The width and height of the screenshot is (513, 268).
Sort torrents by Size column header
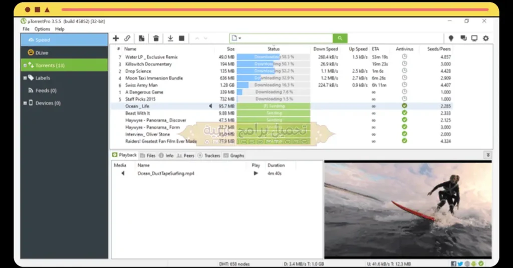(x=230, y=49)
